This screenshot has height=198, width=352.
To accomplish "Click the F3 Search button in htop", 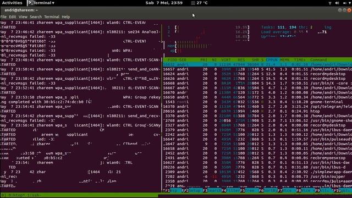I will [x=212, y=191].
